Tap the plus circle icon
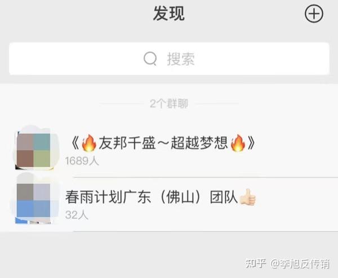338x278 pixels. click(314, 14)
